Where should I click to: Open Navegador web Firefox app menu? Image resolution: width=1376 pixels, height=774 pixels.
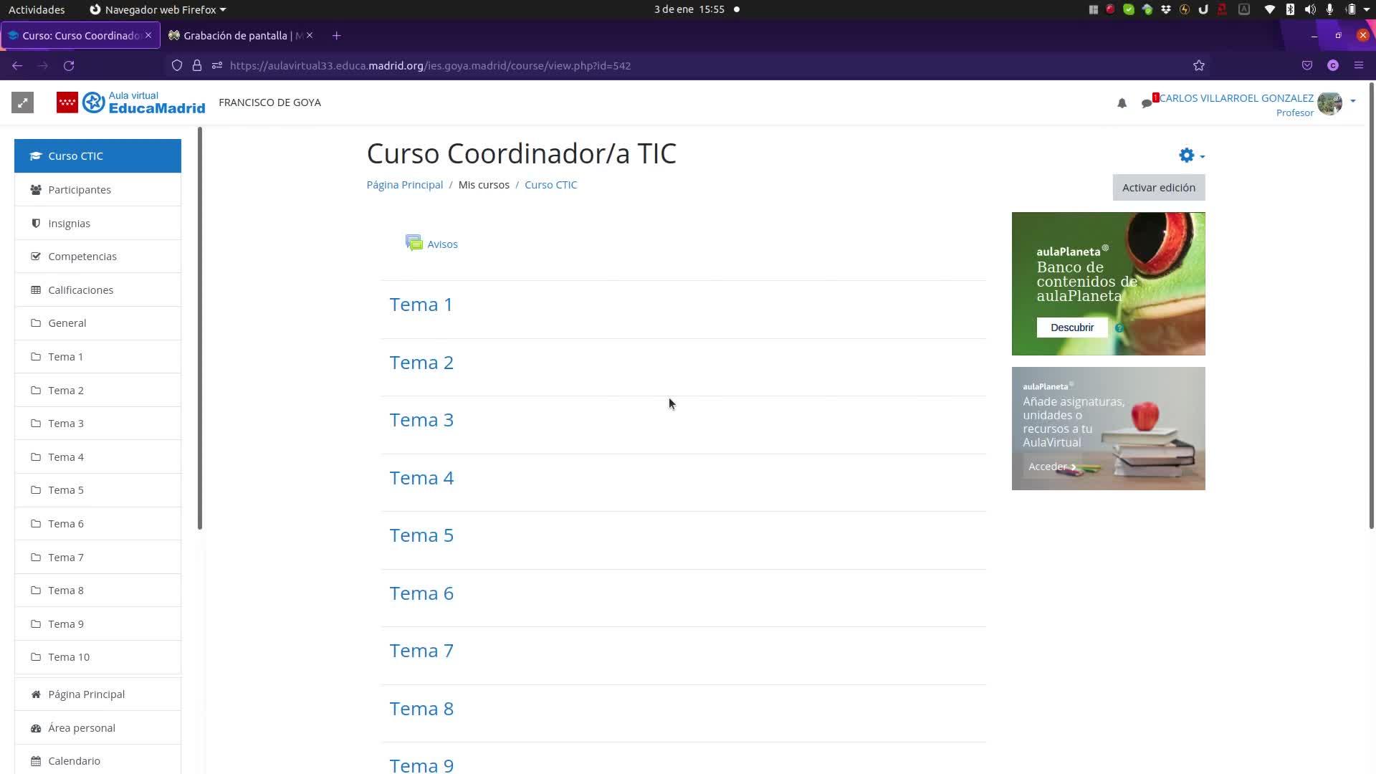click(x=158, y=9)
